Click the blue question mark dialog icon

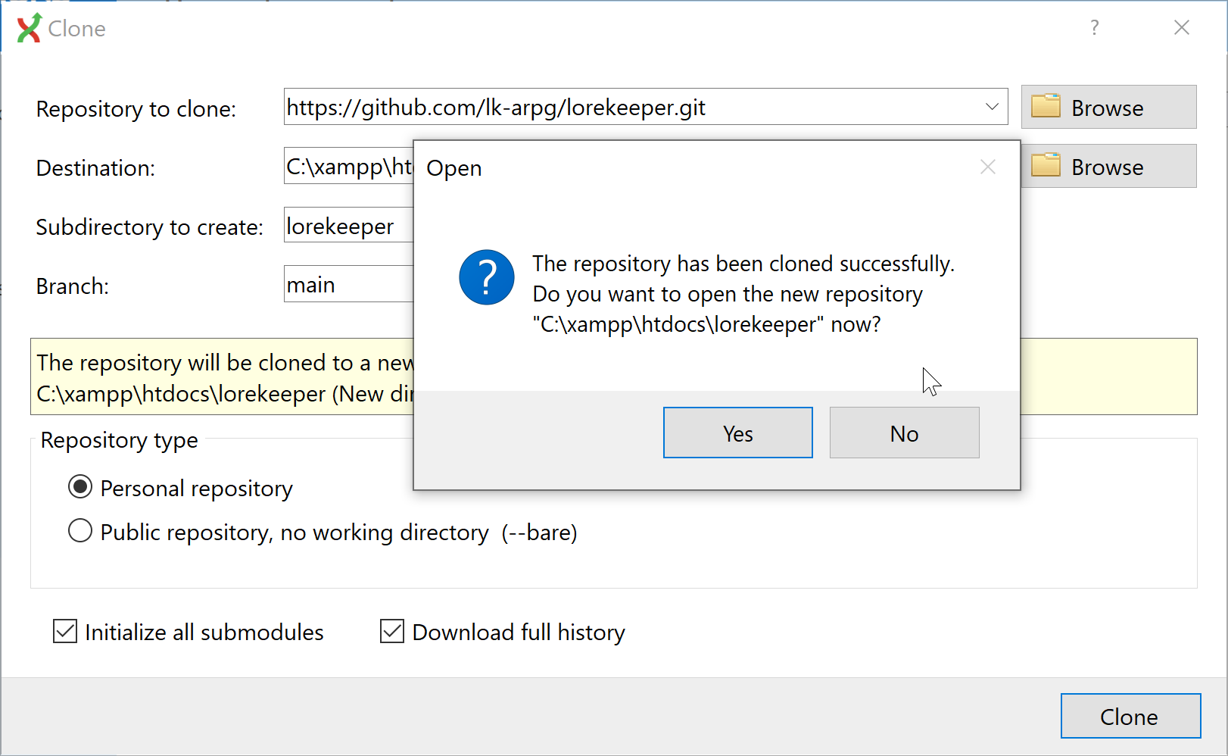(486, 277)
